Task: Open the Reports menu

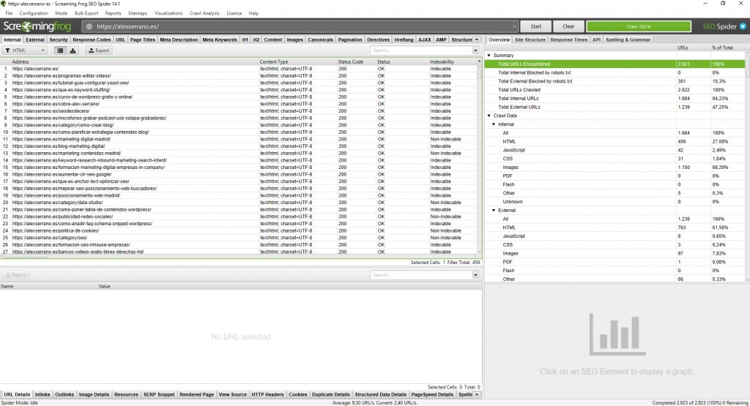Action: (113, 13)
